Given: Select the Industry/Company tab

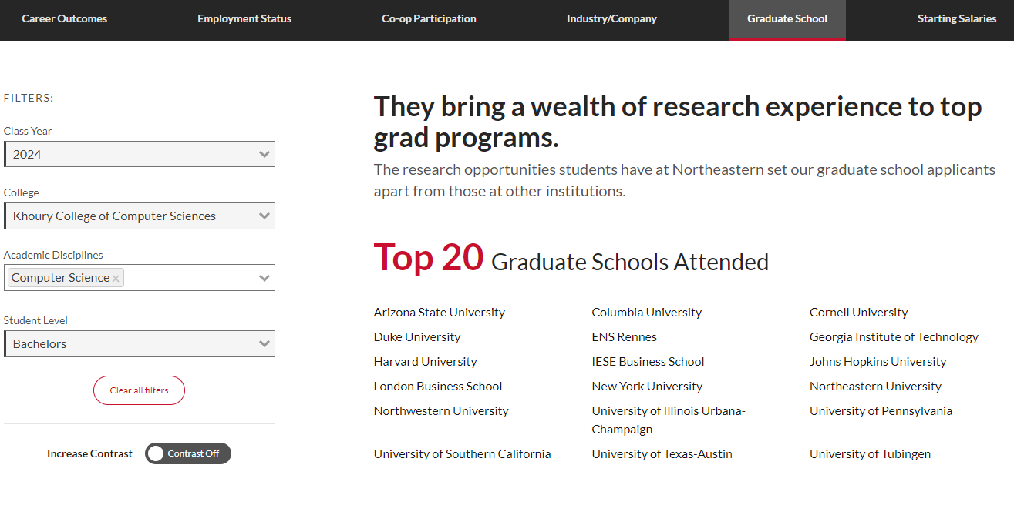Looking at the screenshot, I should (x=611, y=19).
